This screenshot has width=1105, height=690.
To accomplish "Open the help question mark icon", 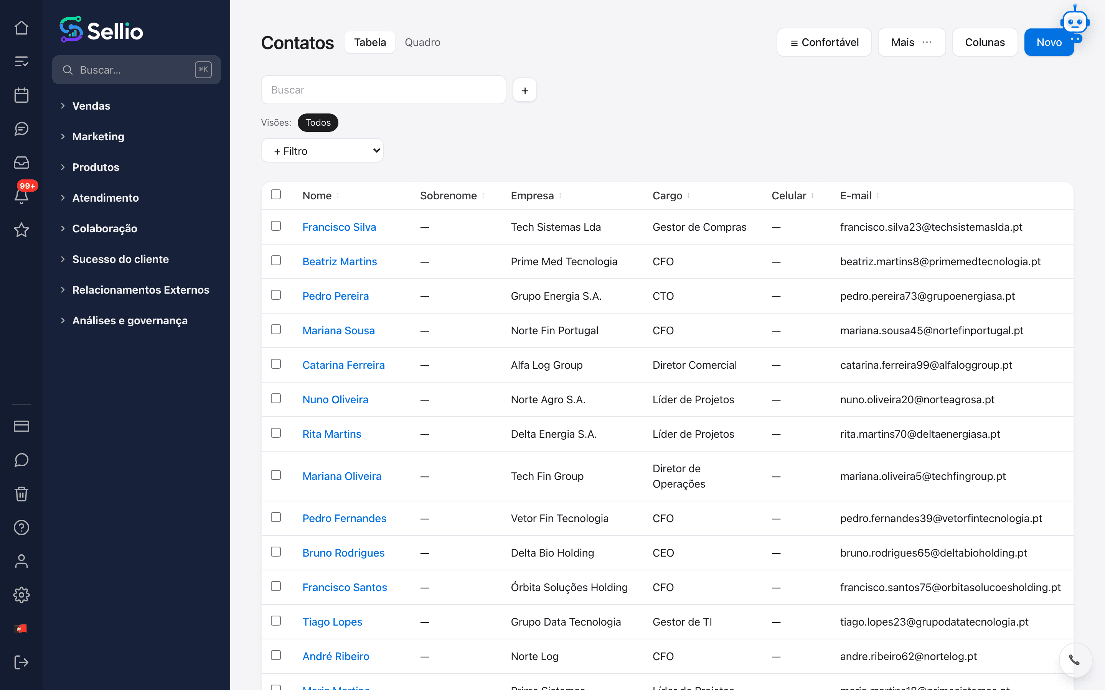I will (21, 527).
